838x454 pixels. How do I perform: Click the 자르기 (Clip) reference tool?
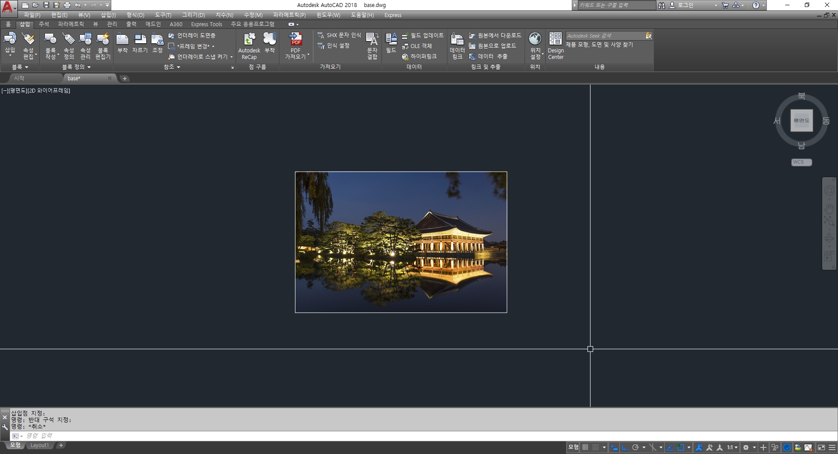tap(140, 43)
